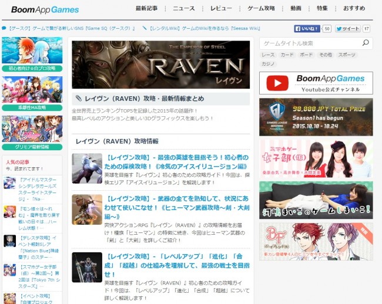The width and height of the screenshot is (382, 304).
Task: Click the Facebook like count 50
Action: coord(327,29)
